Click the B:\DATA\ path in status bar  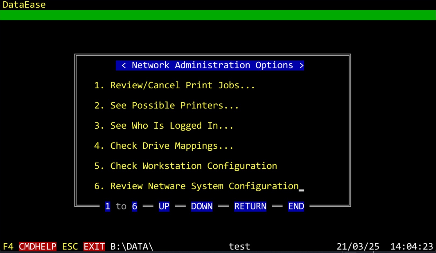[132, 246]
